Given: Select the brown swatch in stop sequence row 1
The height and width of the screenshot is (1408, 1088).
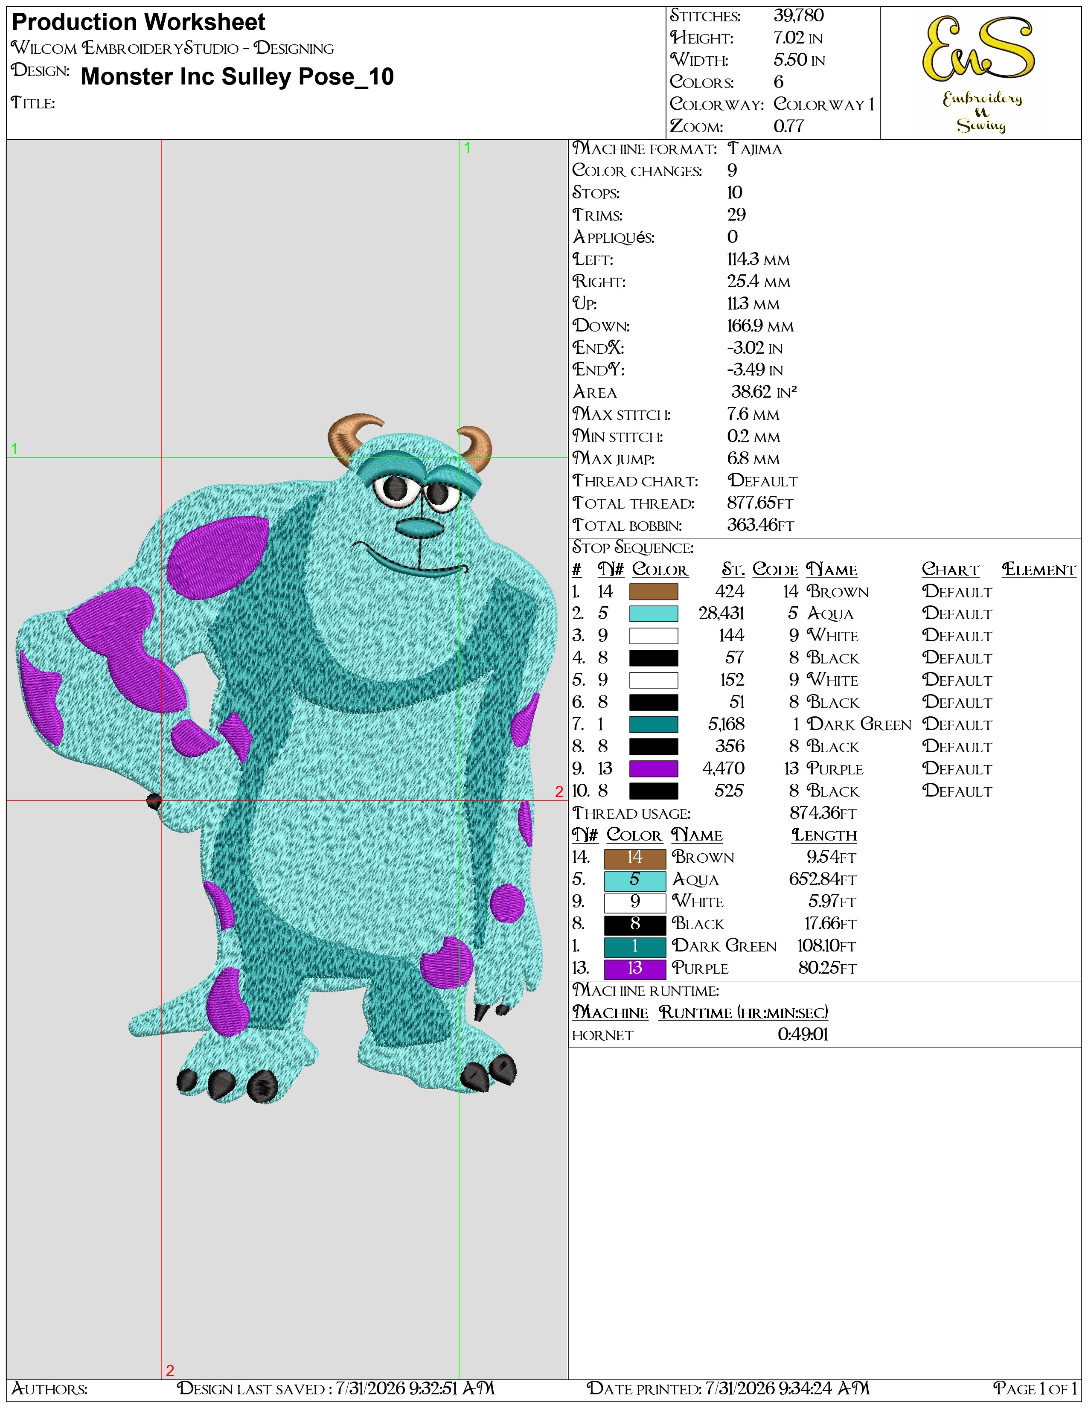Looking at the screenshot, I should pyautogui.click(x=654, y=592).
